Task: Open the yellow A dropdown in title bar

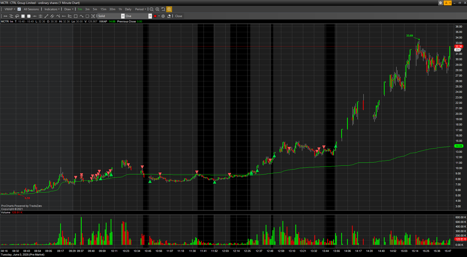Action: pos(448,3)
